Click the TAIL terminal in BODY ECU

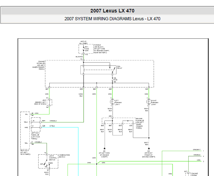26,143
